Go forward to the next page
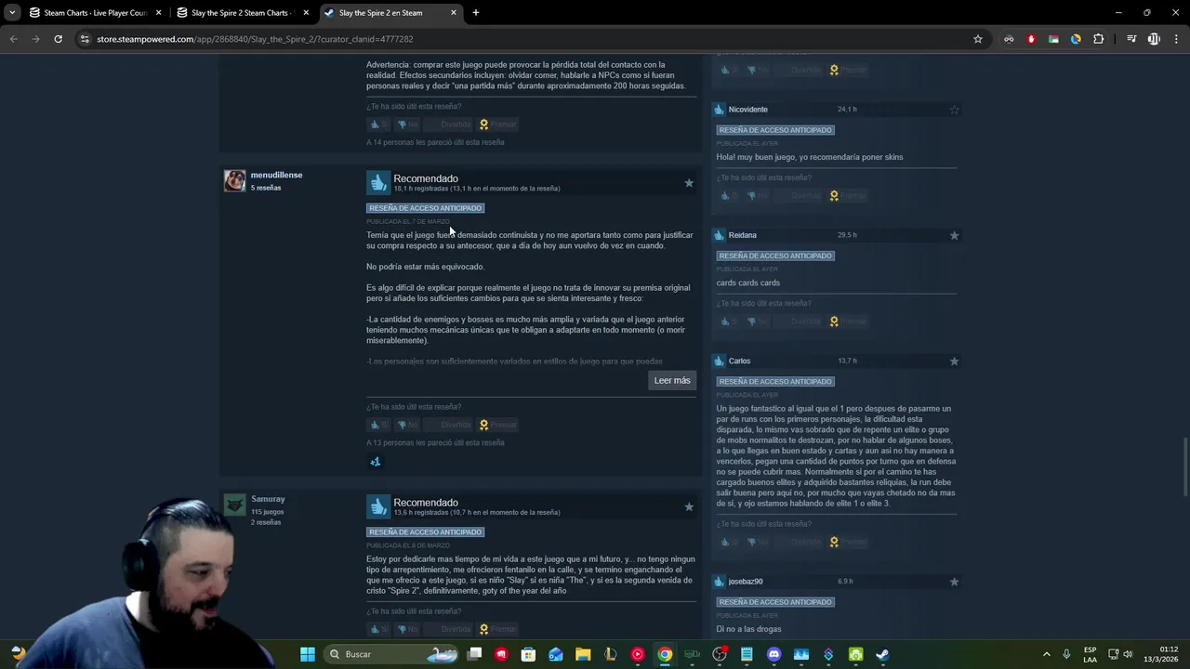This screenshot has height=669, width=1190. 35,39
